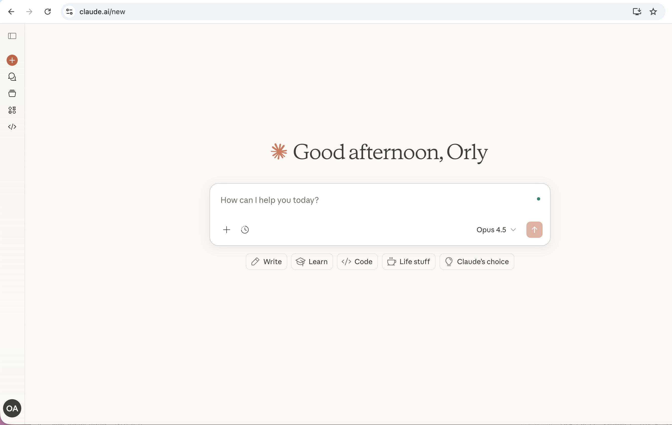Open the Chats history icon
Viewport: 672px width, 425px height.
12,77
